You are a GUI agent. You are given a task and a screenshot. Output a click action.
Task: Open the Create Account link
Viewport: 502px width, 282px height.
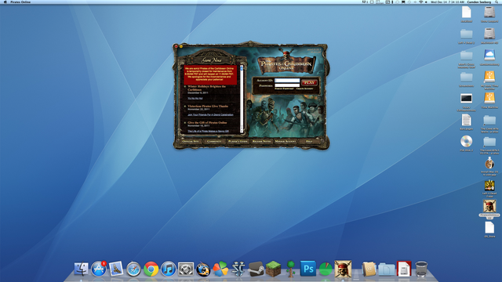(x=304, y=89)
